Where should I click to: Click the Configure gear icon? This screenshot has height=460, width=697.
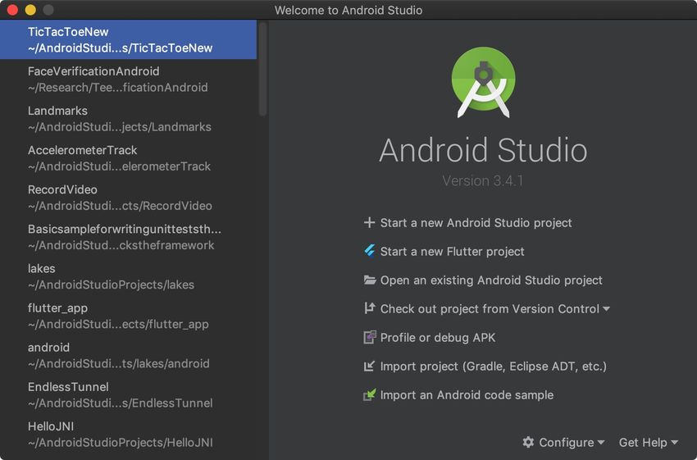(528, 442)
